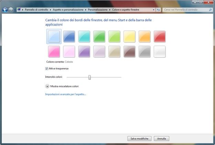
Task: Close the window with X button
Action: click(x=208, y=2)
